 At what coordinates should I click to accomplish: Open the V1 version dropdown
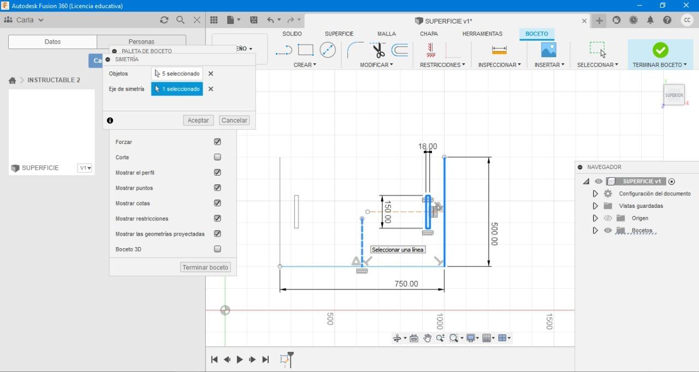(x=85, y=168)
